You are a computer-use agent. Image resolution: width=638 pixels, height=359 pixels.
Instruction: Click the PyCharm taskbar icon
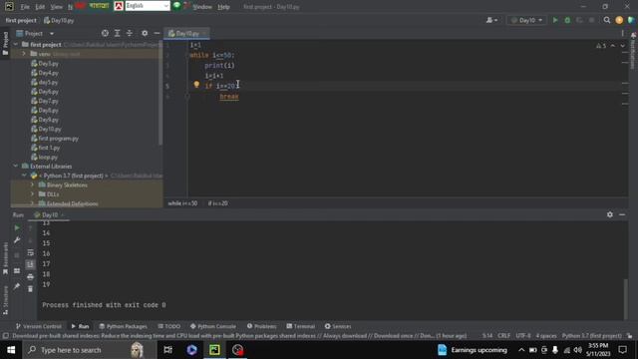click(x=214, y=350)
